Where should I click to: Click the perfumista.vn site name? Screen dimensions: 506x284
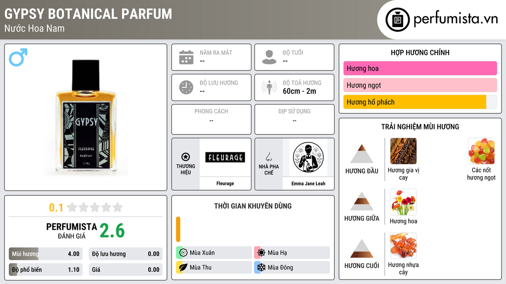point(456,19)
